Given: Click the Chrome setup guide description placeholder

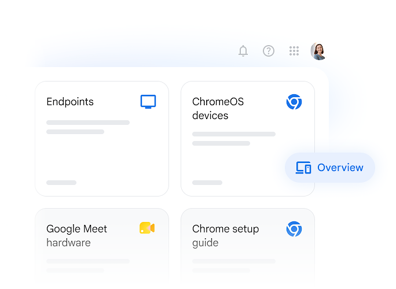Looking at the screenshot, I should [234, 266].
